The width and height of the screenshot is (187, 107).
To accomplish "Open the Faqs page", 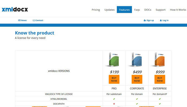I will (137, 10).
